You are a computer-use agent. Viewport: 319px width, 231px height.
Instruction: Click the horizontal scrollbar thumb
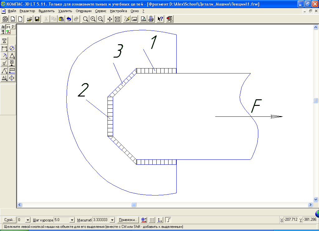pyautogui.click(x=134, y=205)
